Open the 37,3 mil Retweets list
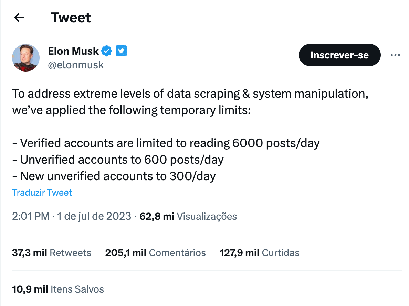Viewport: 409px width, 306px height. click(x=52, y=253)
